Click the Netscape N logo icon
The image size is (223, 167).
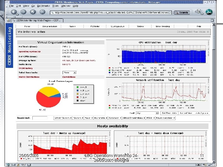tap(209, 12)
